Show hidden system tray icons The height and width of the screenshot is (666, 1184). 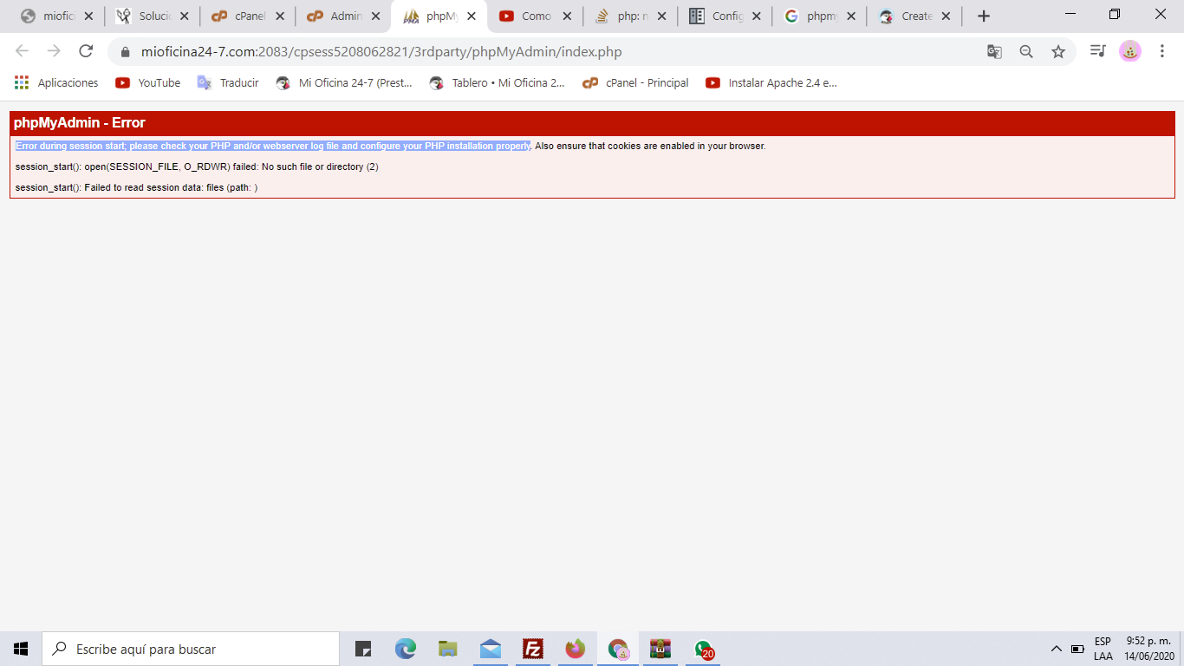(x=1056, y=649)
